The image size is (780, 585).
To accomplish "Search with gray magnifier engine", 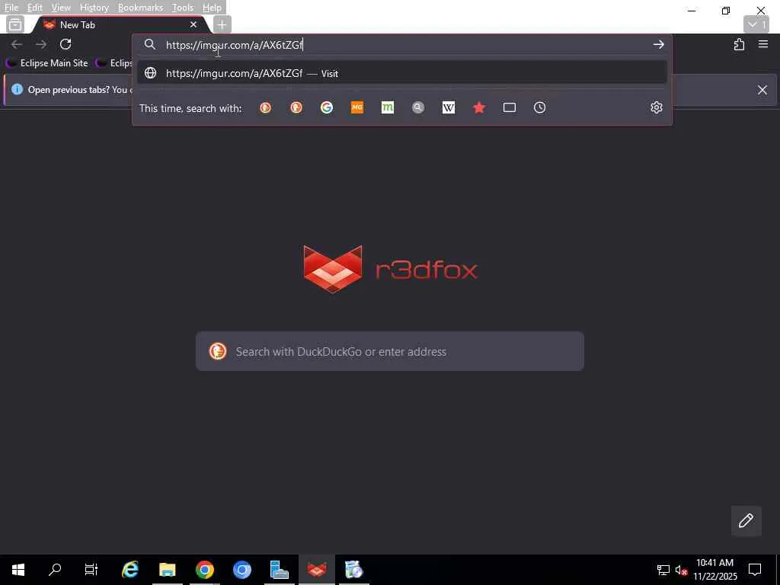I will coord(418,107).
